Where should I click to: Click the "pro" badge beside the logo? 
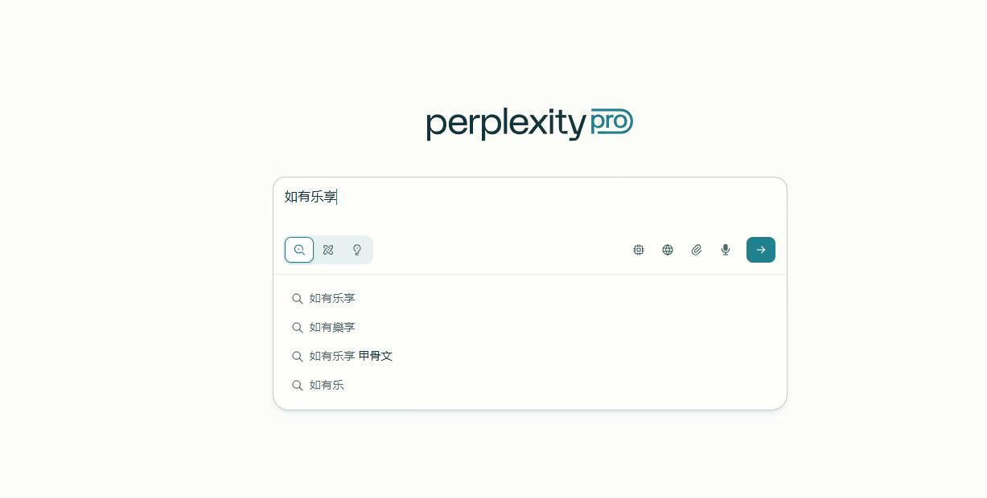(612, 122)
